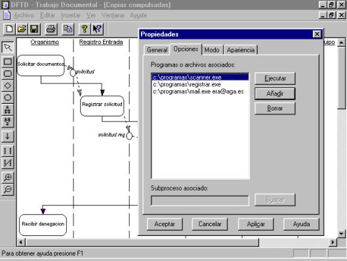
Task: Open the Ventana menu
Action: tap(113, 15)
